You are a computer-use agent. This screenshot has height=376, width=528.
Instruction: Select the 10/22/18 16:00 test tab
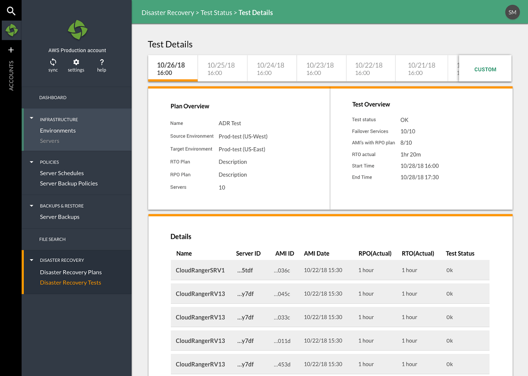[371, 68]
